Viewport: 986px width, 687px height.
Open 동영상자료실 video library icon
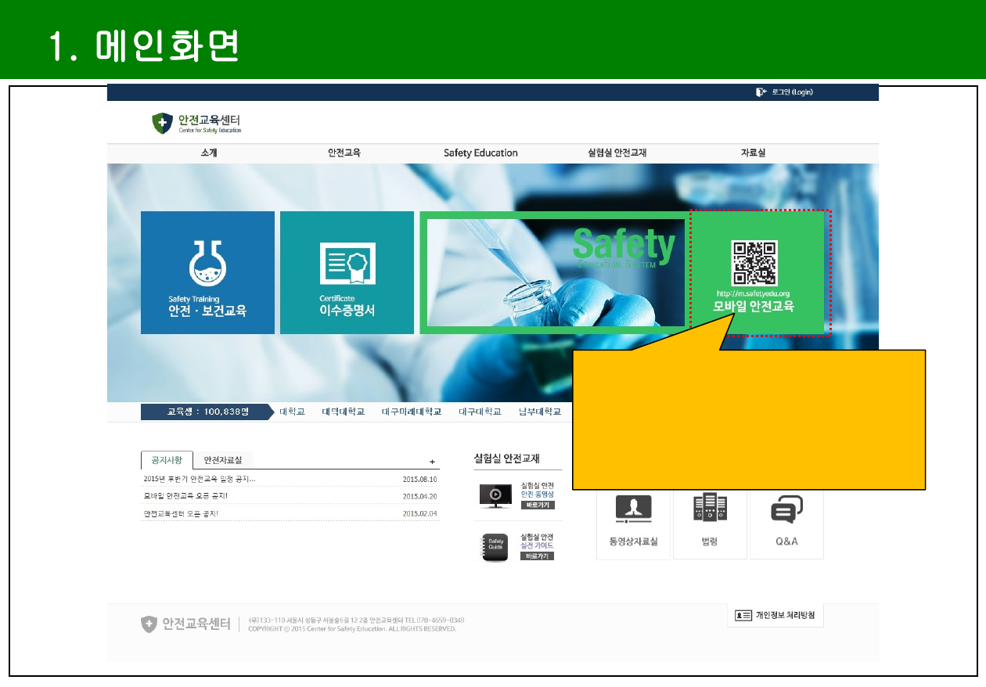pos(632,509)
